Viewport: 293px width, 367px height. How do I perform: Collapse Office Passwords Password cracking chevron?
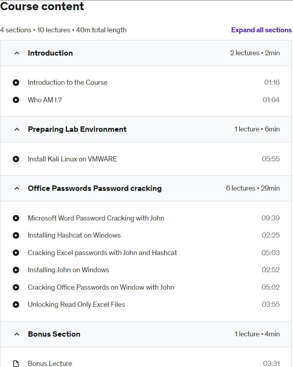17,189
